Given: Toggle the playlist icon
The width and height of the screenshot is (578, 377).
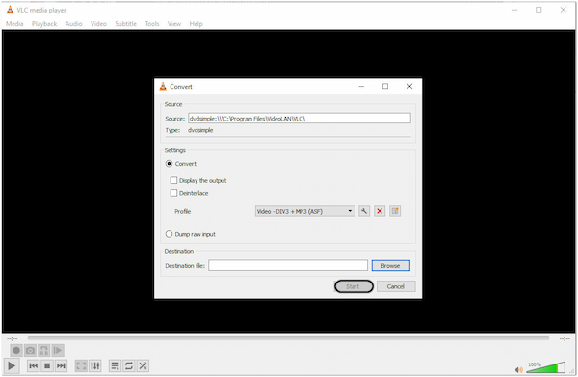Looking at the screenshot, I should 115,365.
